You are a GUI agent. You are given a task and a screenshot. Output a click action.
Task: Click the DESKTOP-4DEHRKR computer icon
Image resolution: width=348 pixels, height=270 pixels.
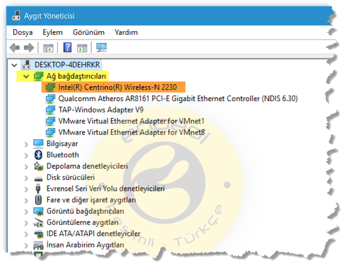[26, 65]
